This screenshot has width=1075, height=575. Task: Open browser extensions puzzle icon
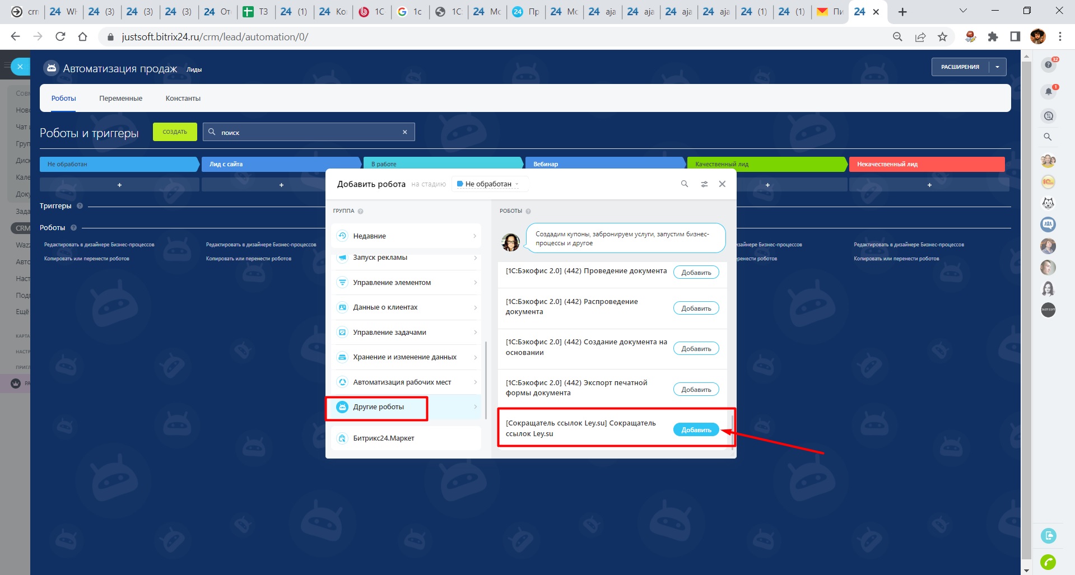tap(993, 37)
